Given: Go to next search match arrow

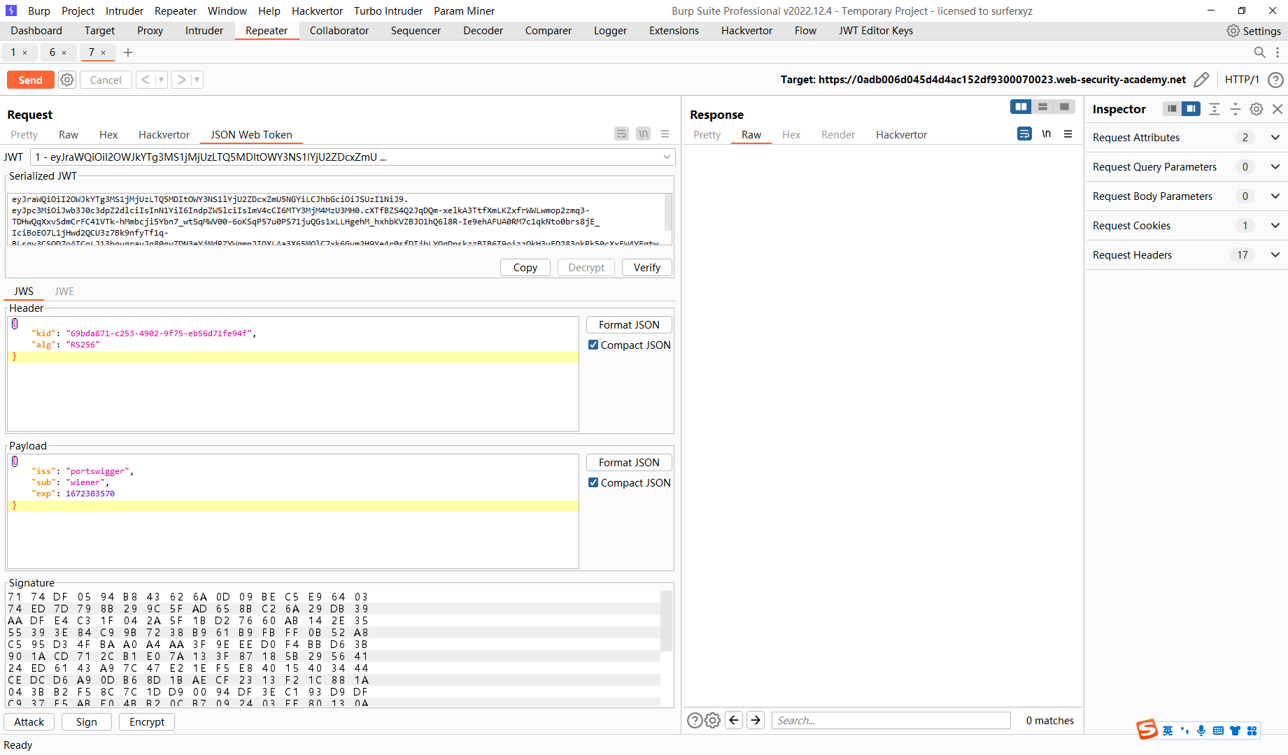Looking at the screenshot, I should coord(756,720).
